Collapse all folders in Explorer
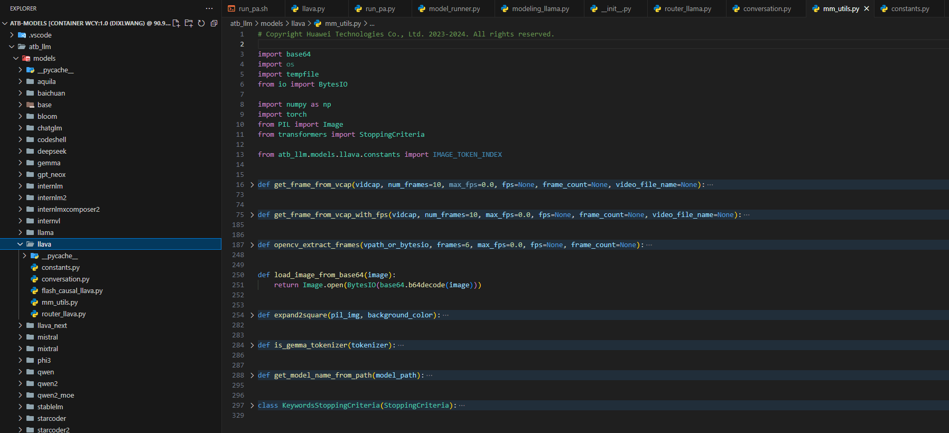 coord(214,23)
